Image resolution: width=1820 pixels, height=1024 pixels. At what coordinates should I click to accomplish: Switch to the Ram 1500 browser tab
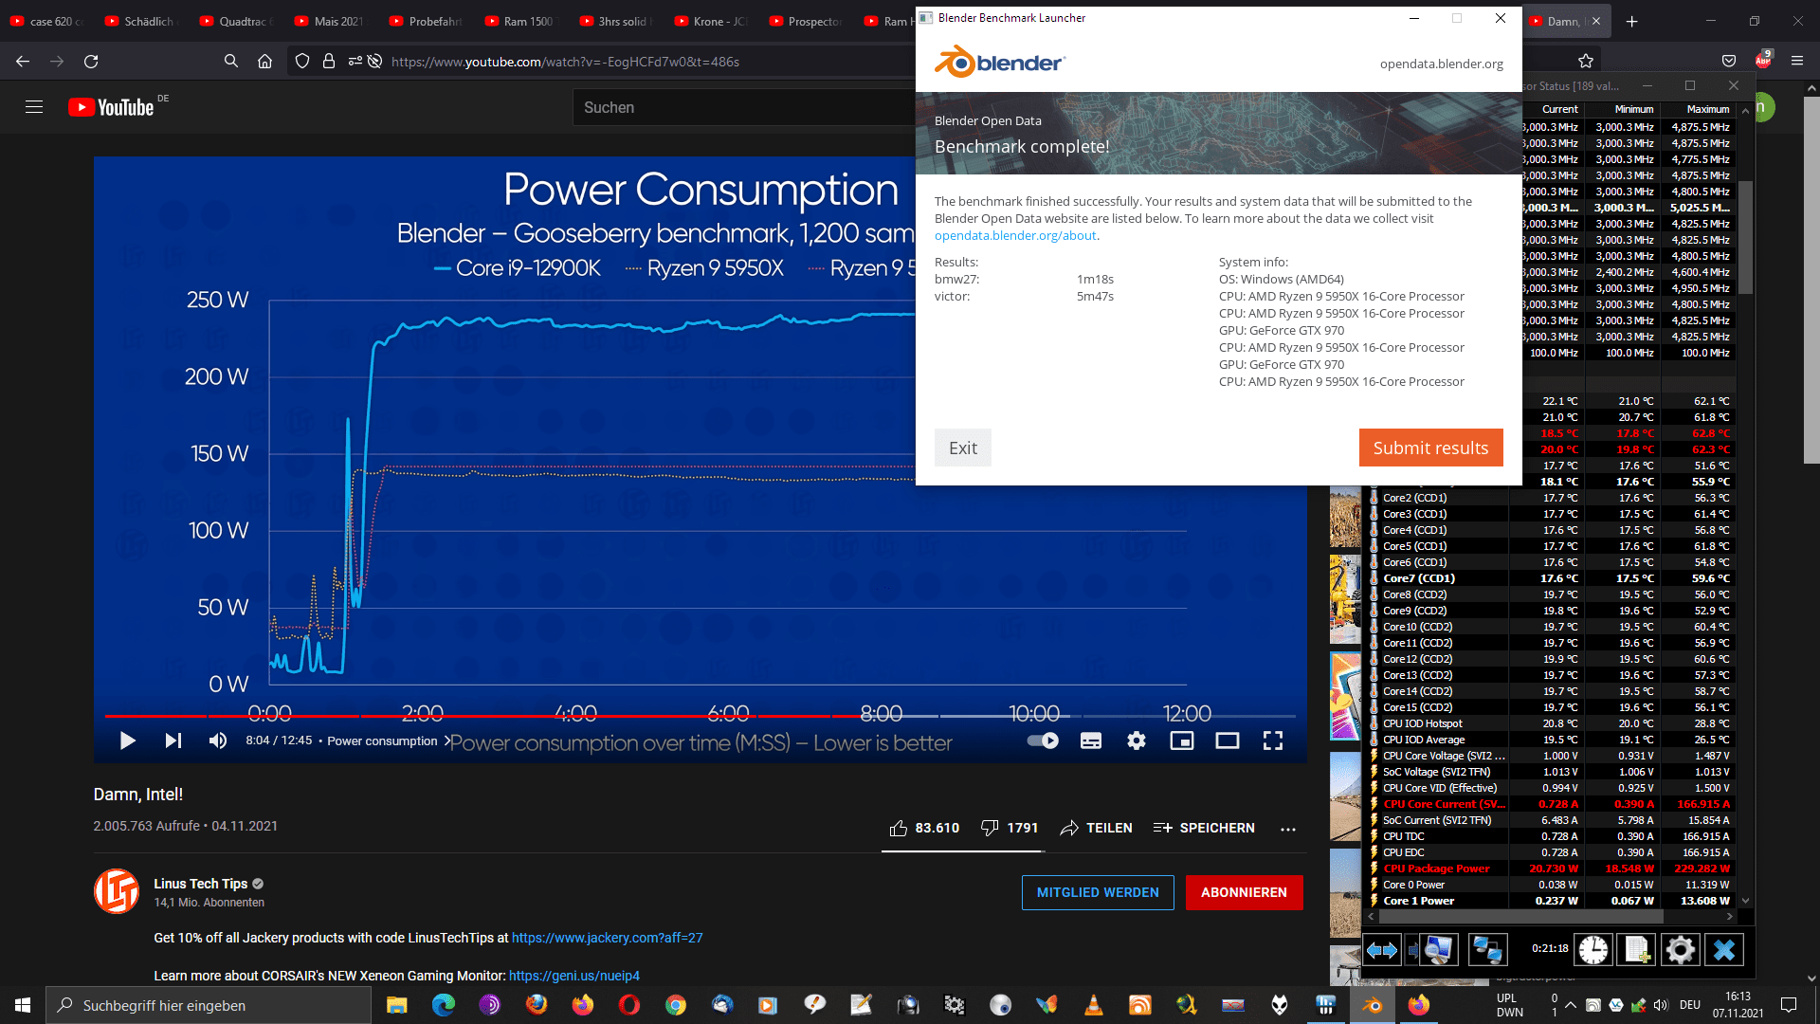tap(521, 21)
